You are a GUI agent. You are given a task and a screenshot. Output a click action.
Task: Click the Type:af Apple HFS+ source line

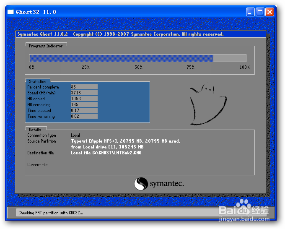(126, 141)
